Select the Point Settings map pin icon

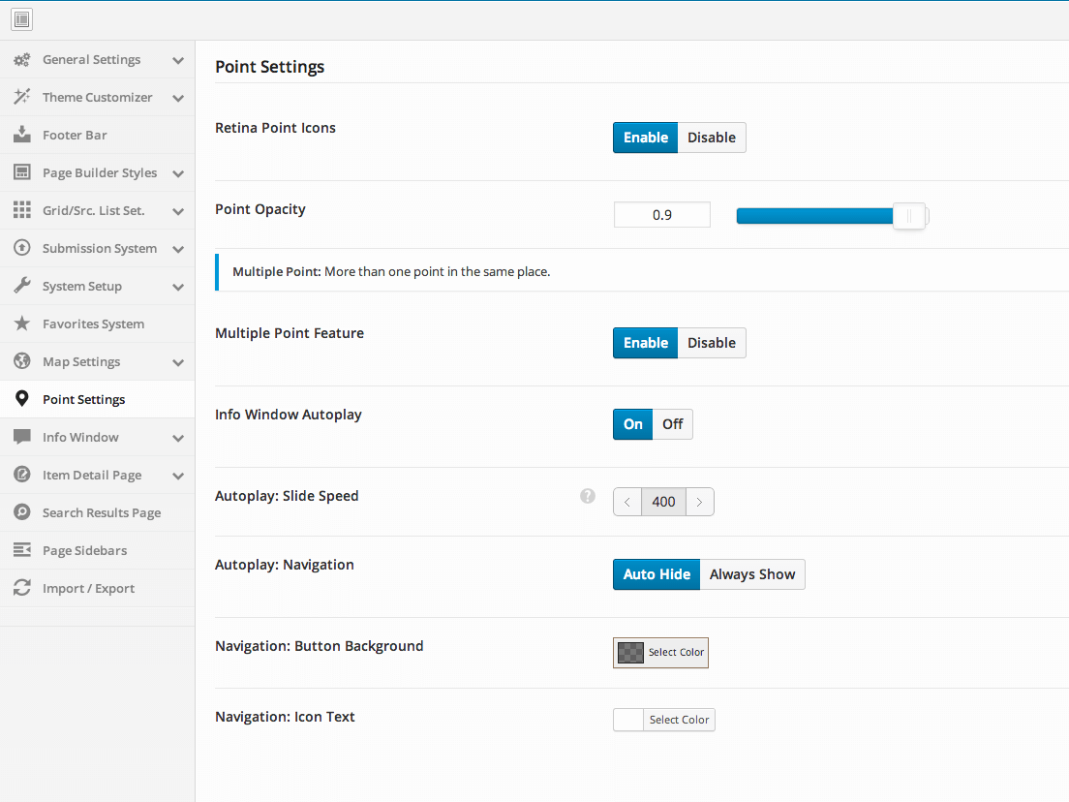(20, 399)
